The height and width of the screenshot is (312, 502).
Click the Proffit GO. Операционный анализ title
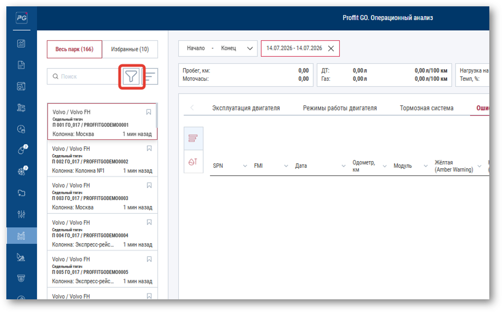pyautogui.click(x=388, y=18)
